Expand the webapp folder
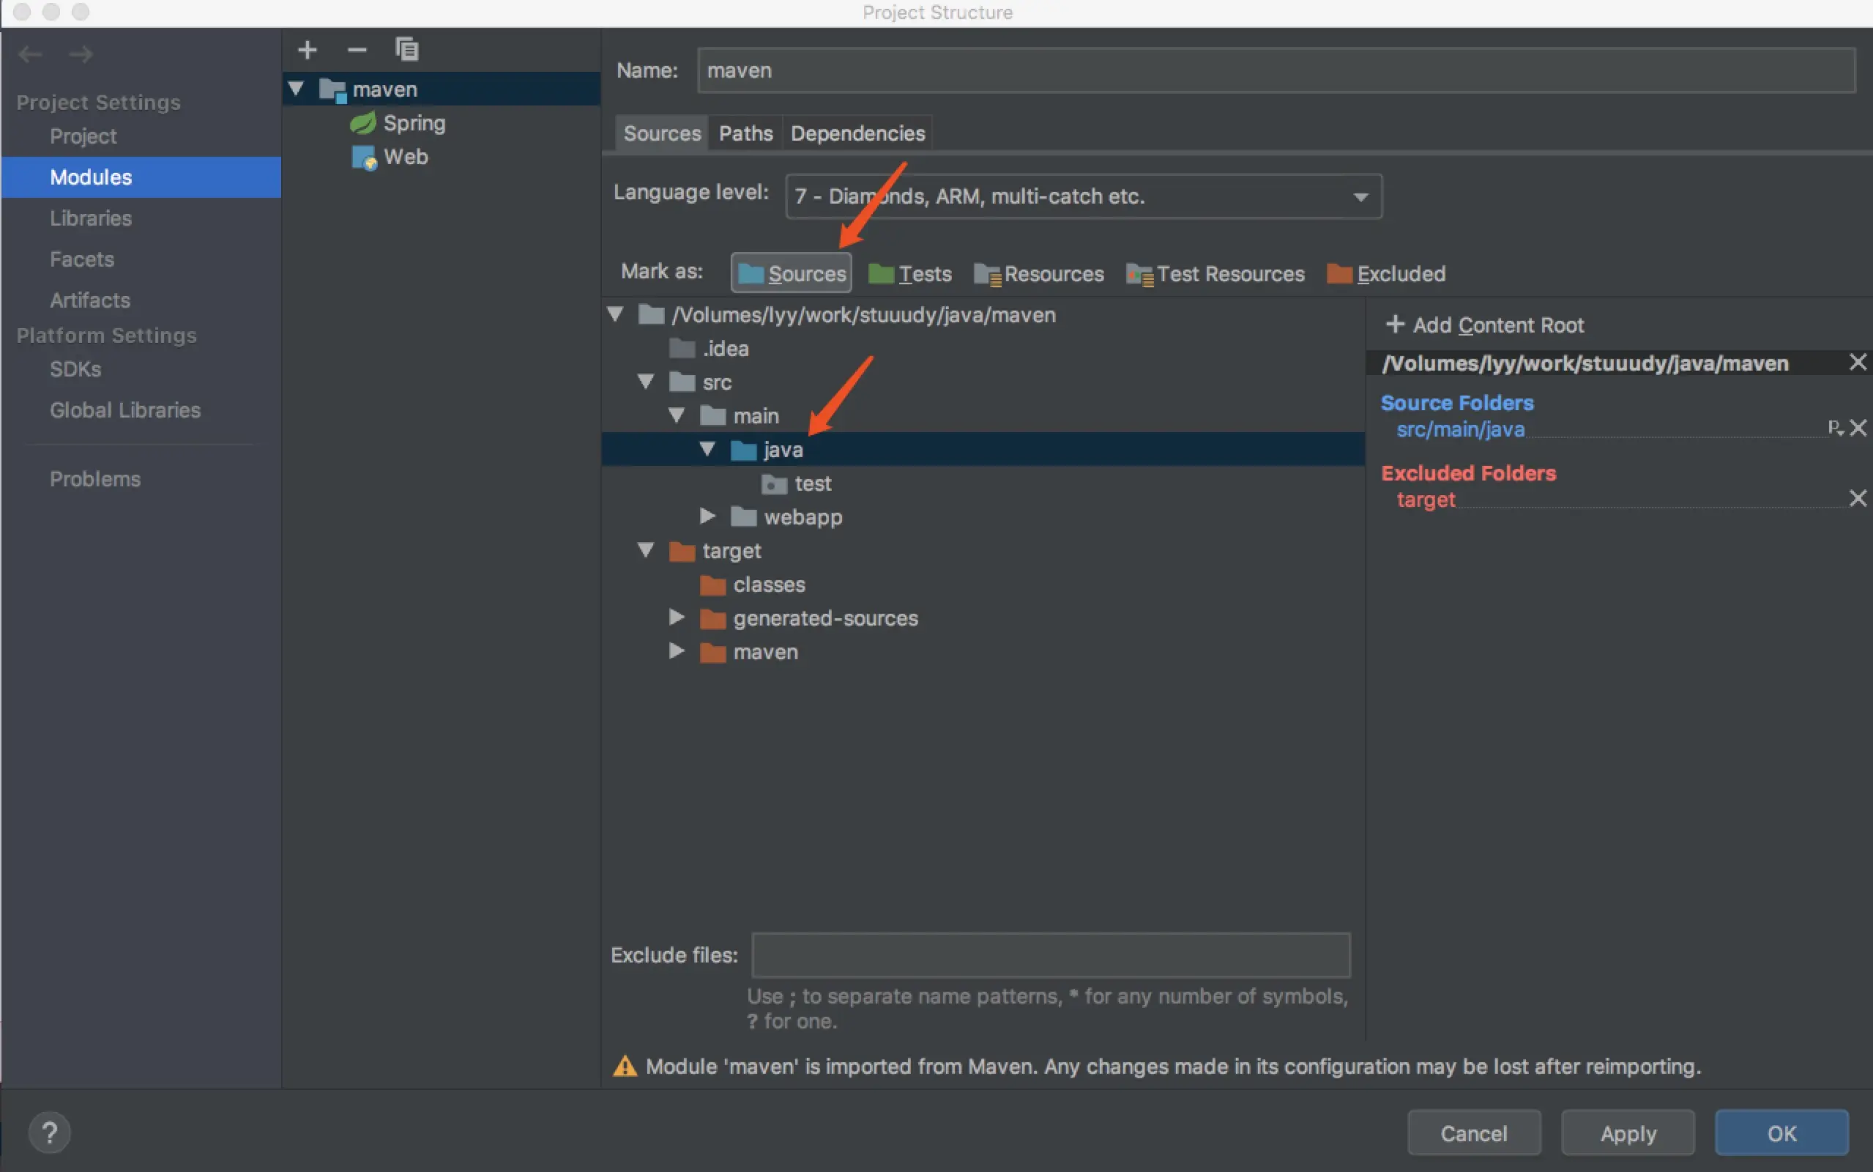The image size is (1873, 1172). [x=707, y=516]
